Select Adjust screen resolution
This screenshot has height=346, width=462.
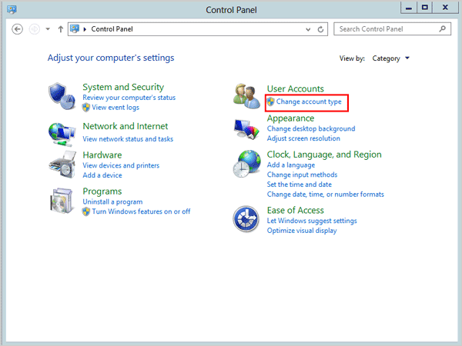pyautogui.click(x=303, y=138)
